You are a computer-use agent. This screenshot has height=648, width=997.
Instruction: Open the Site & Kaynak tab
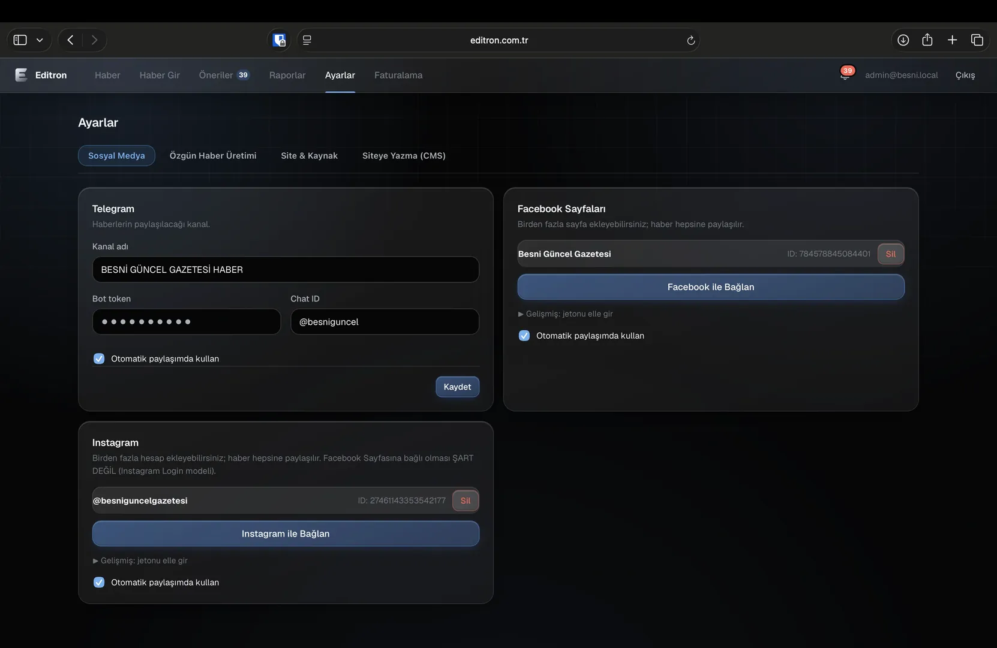pos(310,155)
